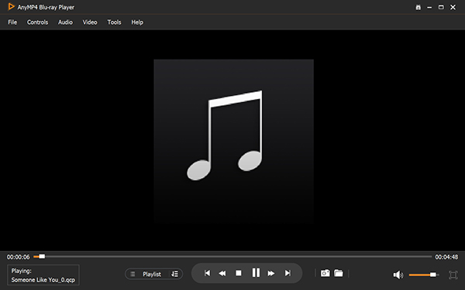Click the elapsed time 00:00:06

[x=19, y=257]
